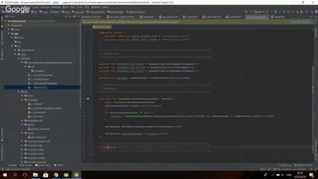
Task: Switch to the ic_first.xml editor tab
Action: 191,17
